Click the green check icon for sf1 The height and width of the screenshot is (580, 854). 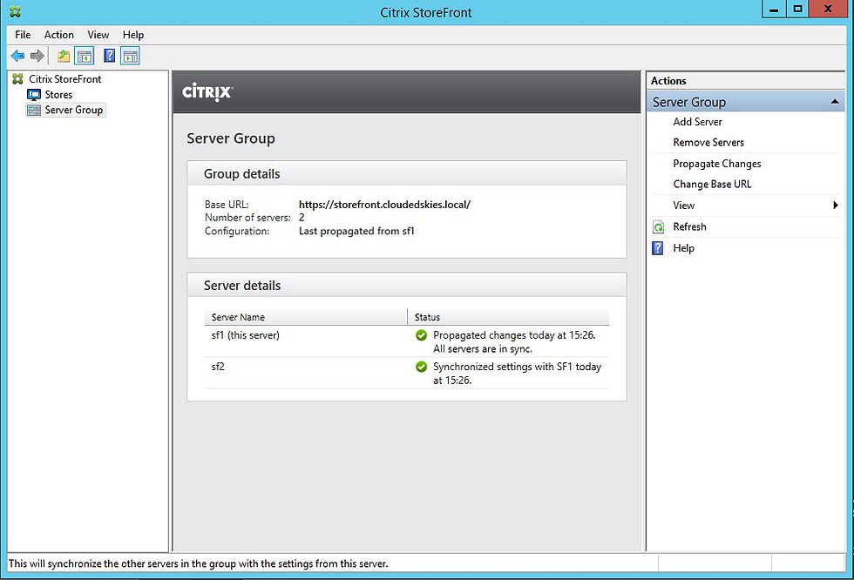point(421,335)
